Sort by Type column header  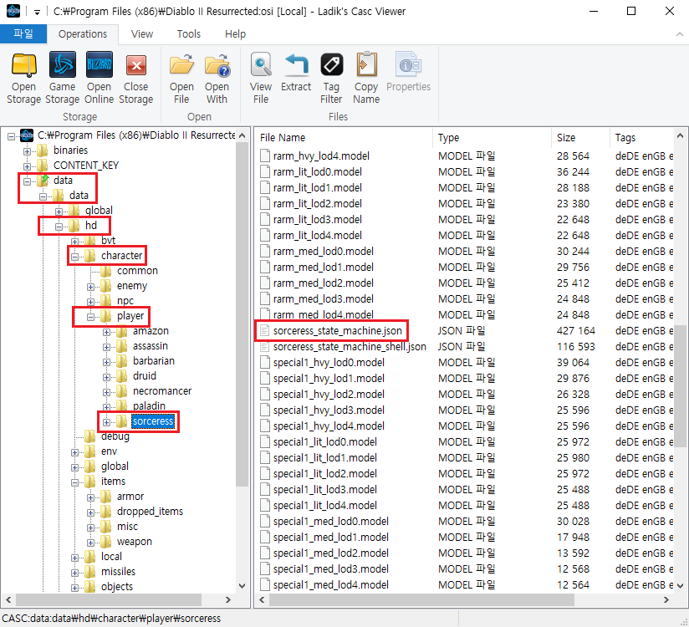[x=493, y=138]
